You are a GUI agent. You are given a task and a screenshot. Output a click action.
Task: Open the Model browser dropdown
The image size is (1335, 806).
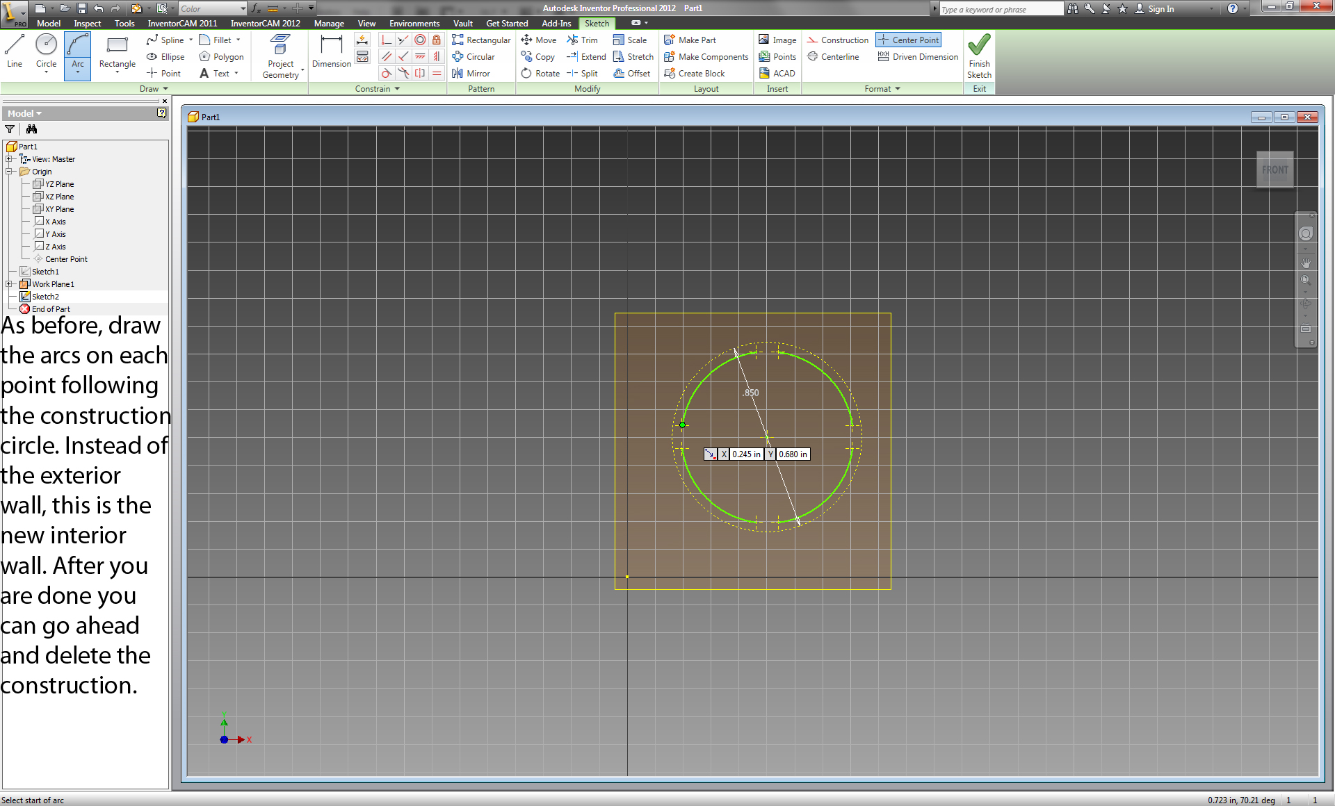24,113
